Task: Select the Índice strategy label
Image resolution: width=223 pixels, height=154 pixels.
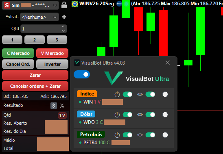Action: pyautogui.click(x=87, y=94)
